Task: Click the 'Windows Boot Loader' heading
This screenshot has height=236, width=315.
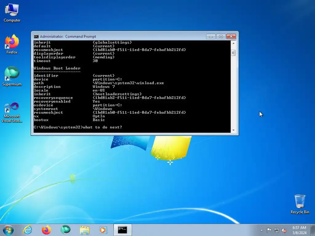Action: (57, 68)
